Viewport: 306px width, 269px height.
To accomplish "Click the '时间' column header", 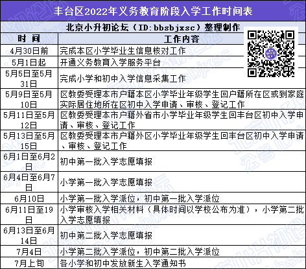I will pyautogui.click(x=29, y=39).
